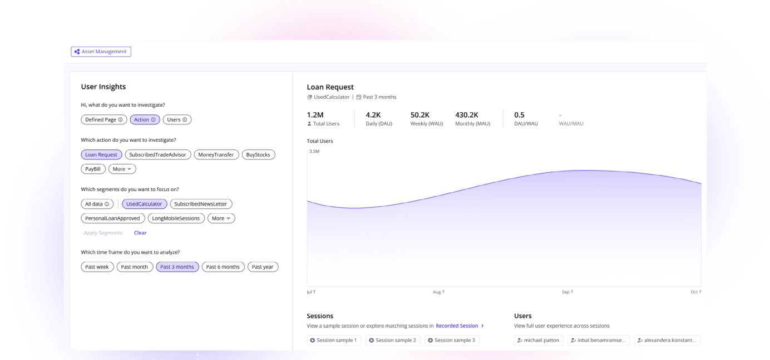Choose the Past 6 months time frame

(223, 267)
